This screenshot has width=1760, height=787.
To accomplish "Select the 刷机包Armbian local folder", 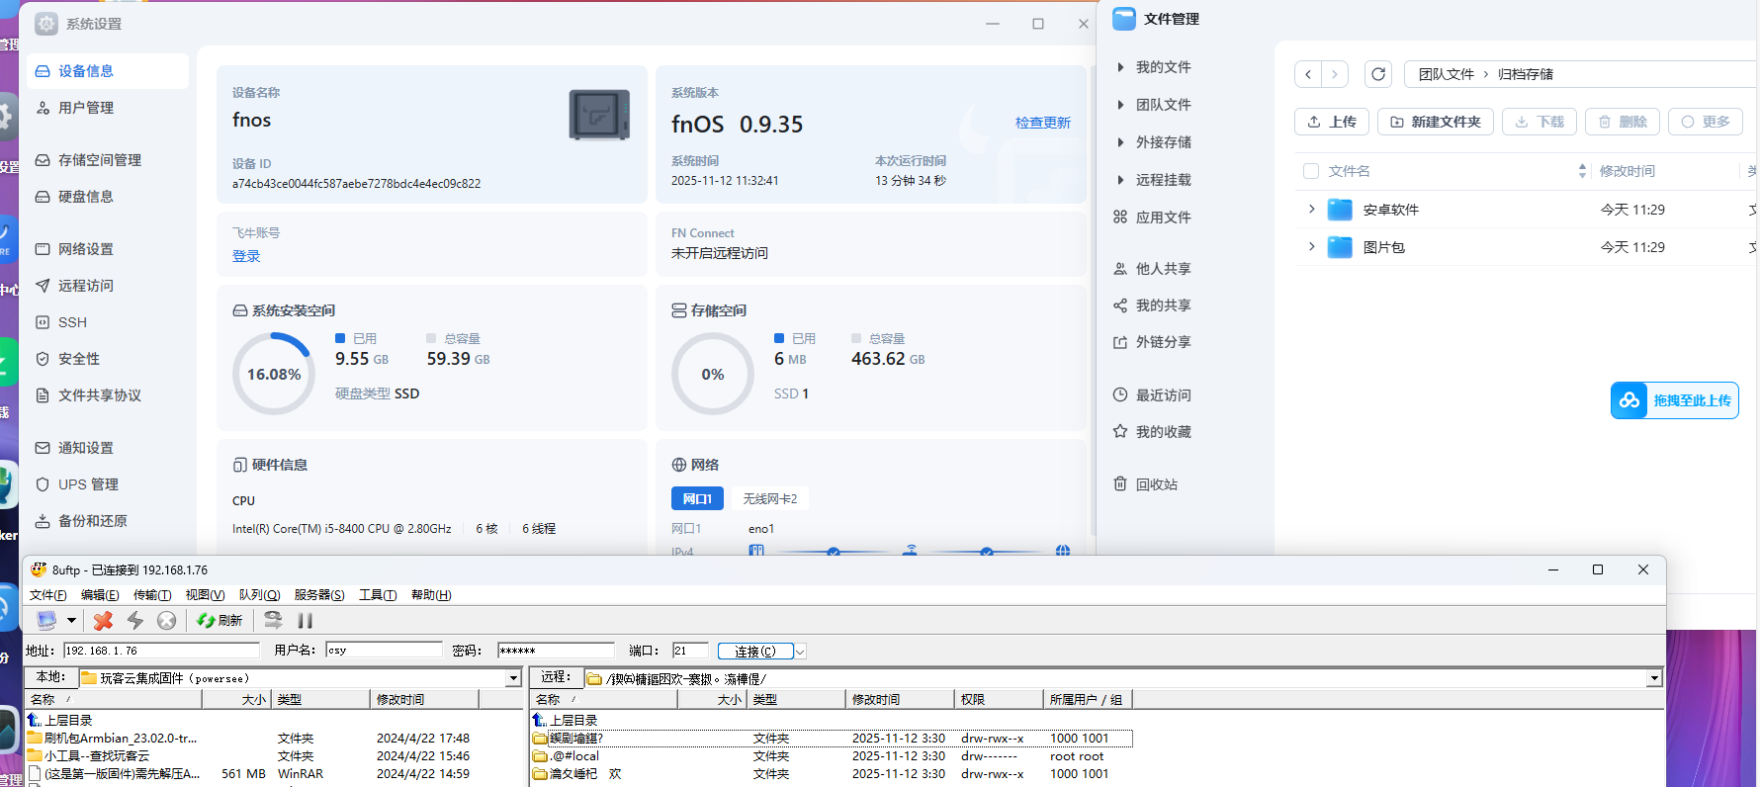I will 112,738.
